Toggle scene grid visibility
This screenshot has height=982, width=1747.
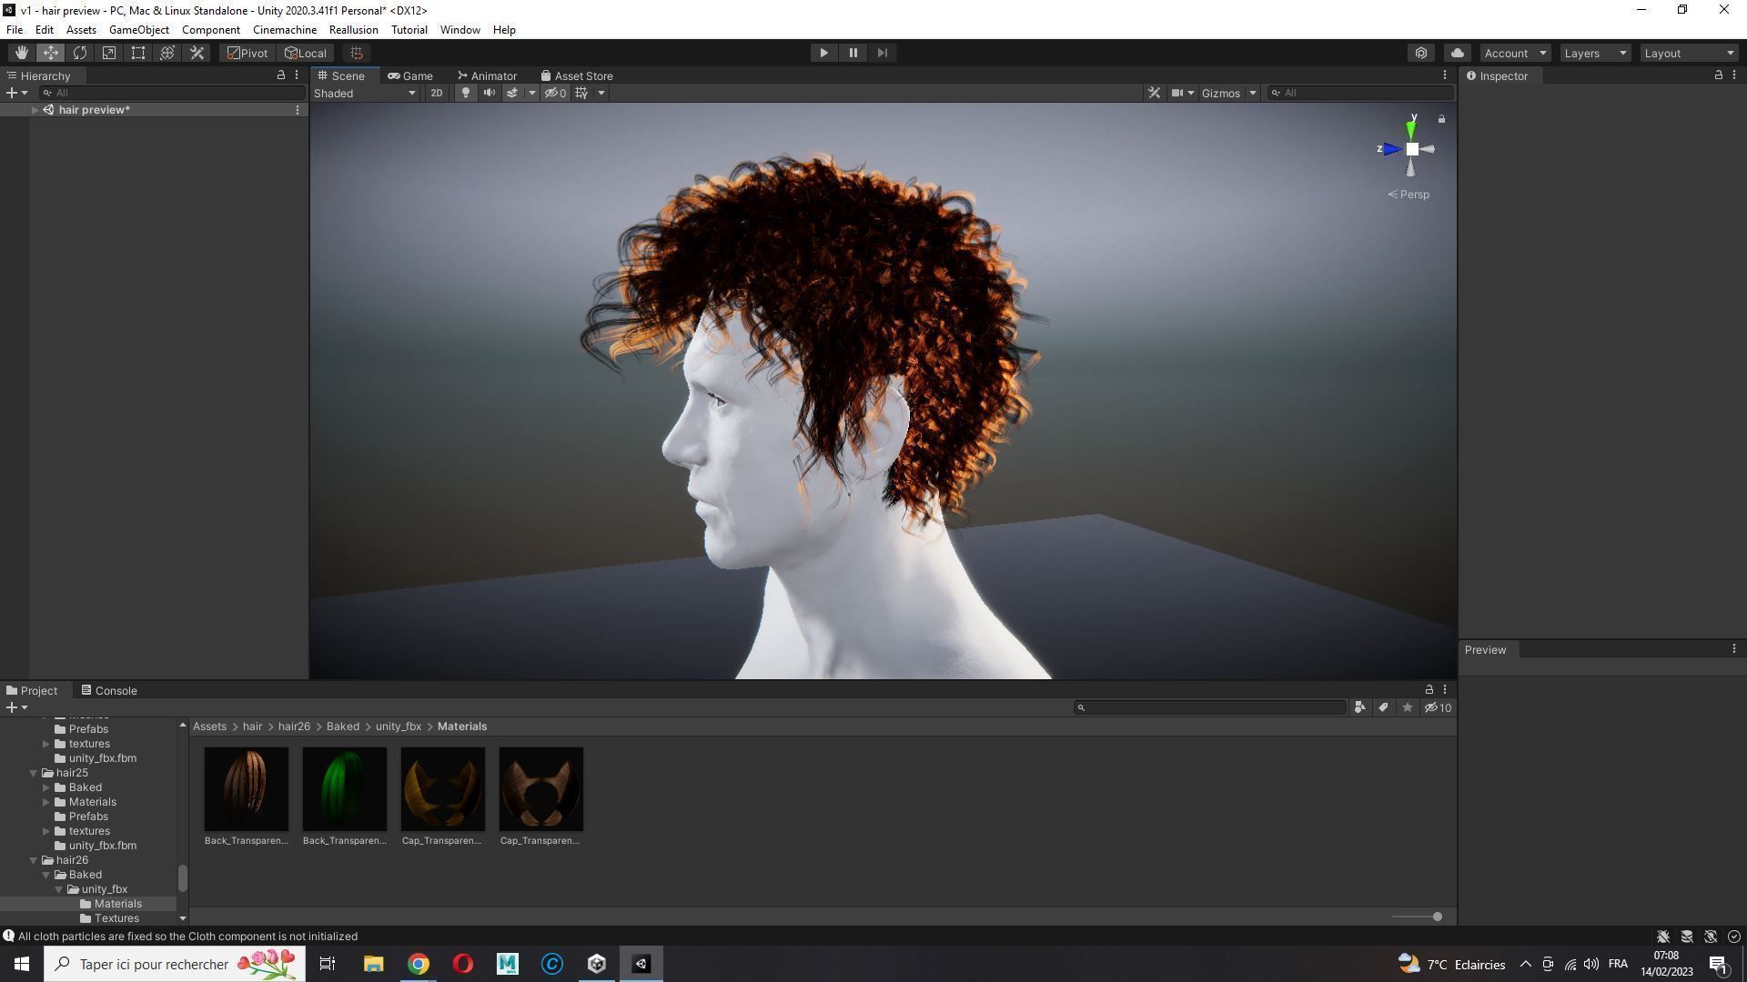click(x=582, y=93)
